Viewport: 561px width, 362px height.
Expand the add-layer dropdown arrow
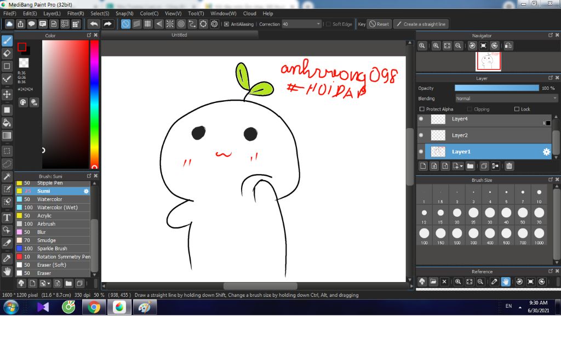pos(461,166)
